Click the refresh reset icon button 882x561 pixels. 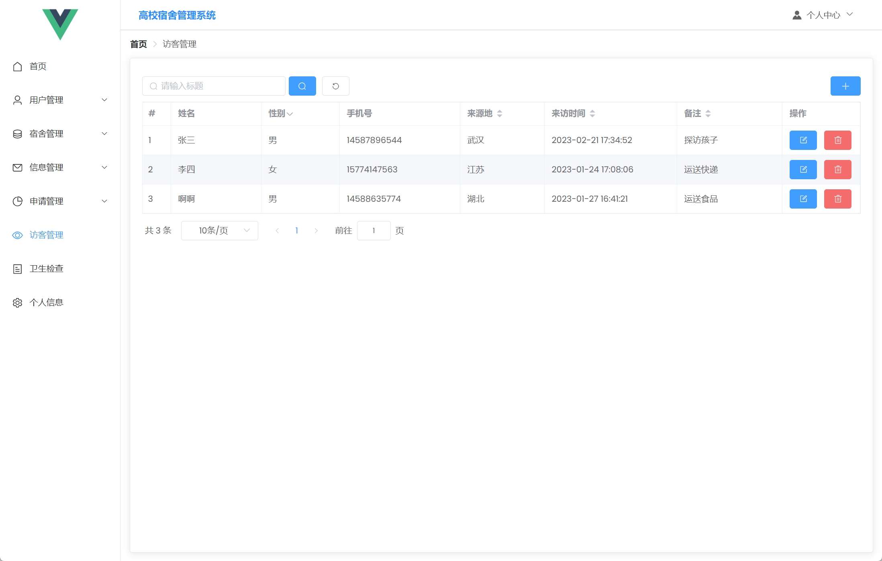coord(335,86)
